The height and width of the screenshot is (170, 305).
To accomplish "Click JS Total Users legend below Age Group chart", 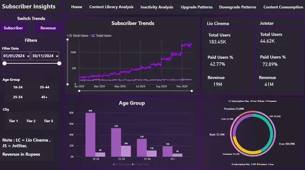I will click(x=140, y=164).
